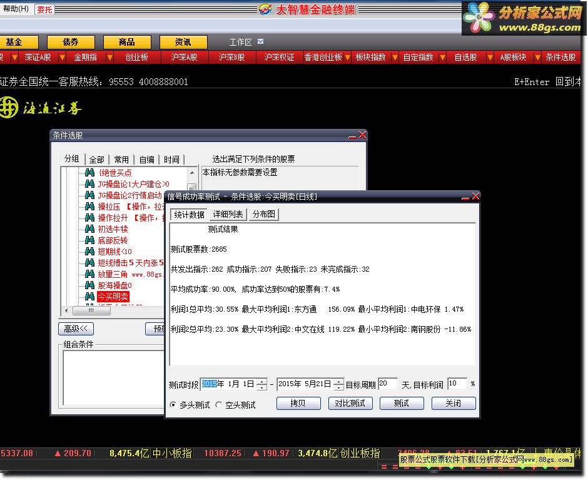Image resolution: width=588 pixels, height=480 pixels.
Task: Select the 时间 tab in 条件选股
Action: tap(171, 160)
